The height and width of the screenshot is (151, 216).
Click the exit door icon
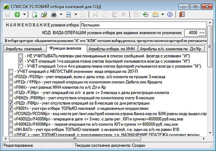181,15
